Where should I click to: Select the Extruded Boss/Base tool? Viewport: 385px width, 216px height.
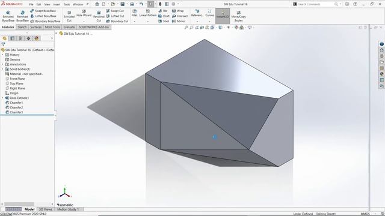[8, 16]
